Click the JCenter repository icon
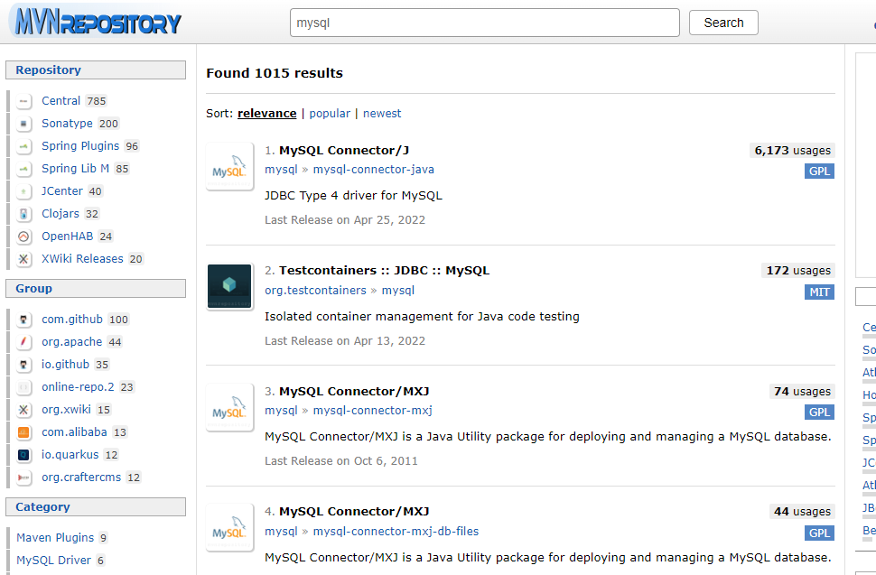Screen dimensions: 876x575 point(23,191)
